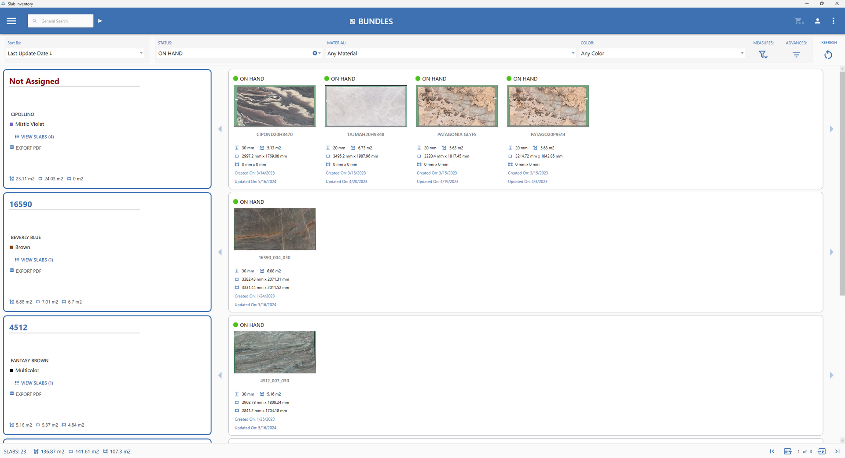Go to the next page
Screen dimensions: 845x458
pos(822,451)
